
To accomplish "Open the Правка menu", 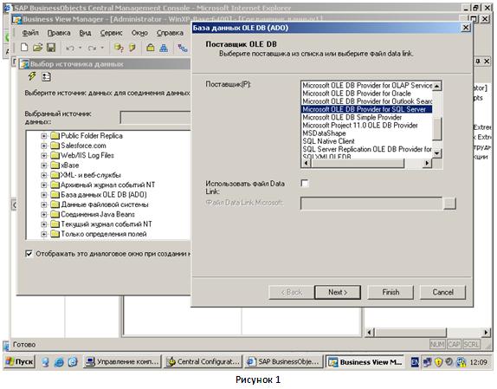I will coord(59,33).
